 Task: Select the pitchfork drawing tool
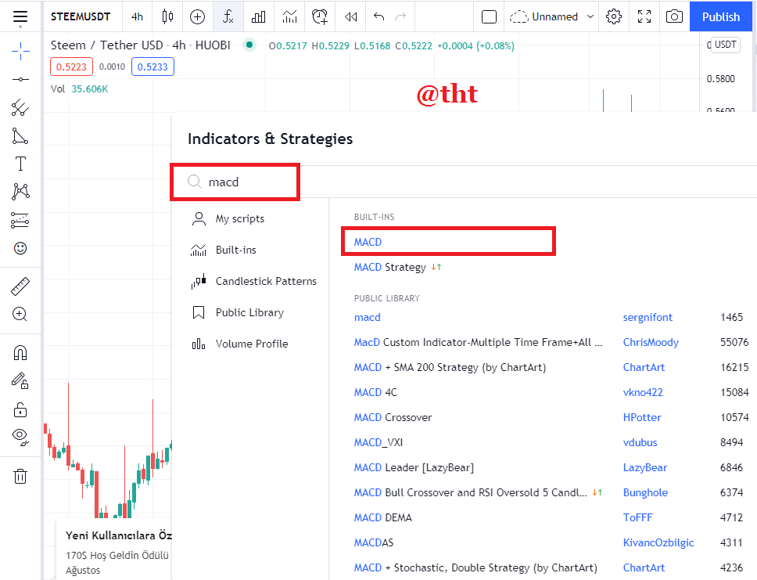pos(20,108)
